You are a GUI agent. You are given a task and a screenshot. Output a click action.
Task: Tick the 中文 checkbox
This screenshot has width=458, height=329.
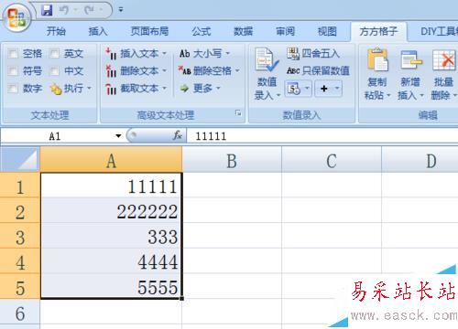pyautogui.click(x=54, y=71)
